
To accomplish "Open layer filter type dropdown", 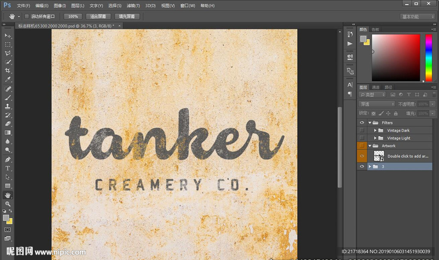I will tap(373, 95).
